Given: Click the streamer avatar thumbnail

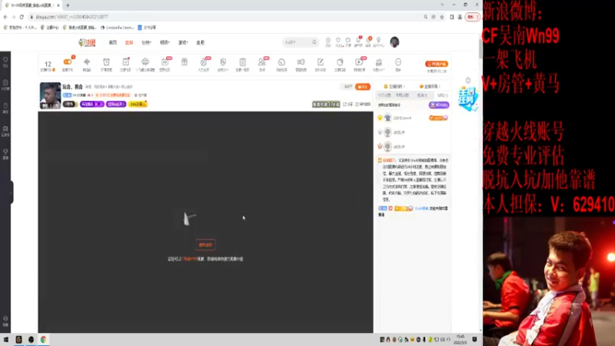Looking at the screenshot, I should click(50, 95).
